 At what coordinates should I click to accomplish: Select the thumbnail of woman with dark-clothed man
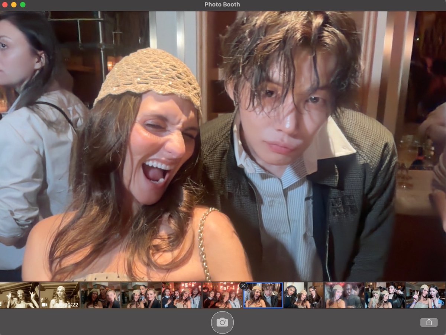tap(344, 295)
